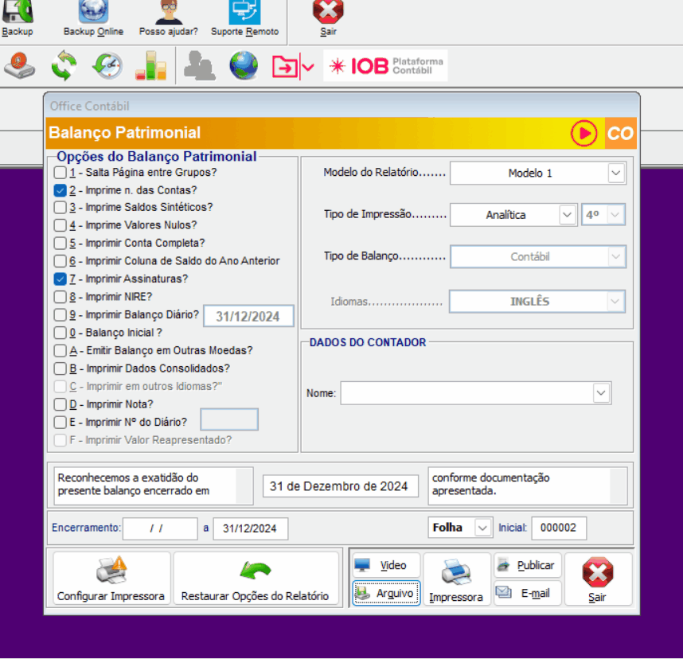Expand the contador Nome dropdown
The width and height of the screenshot is (683, 659).
[601, 392]
